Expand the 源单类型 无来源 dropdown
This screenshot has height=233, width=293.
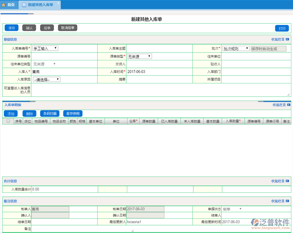click(139, 56)
